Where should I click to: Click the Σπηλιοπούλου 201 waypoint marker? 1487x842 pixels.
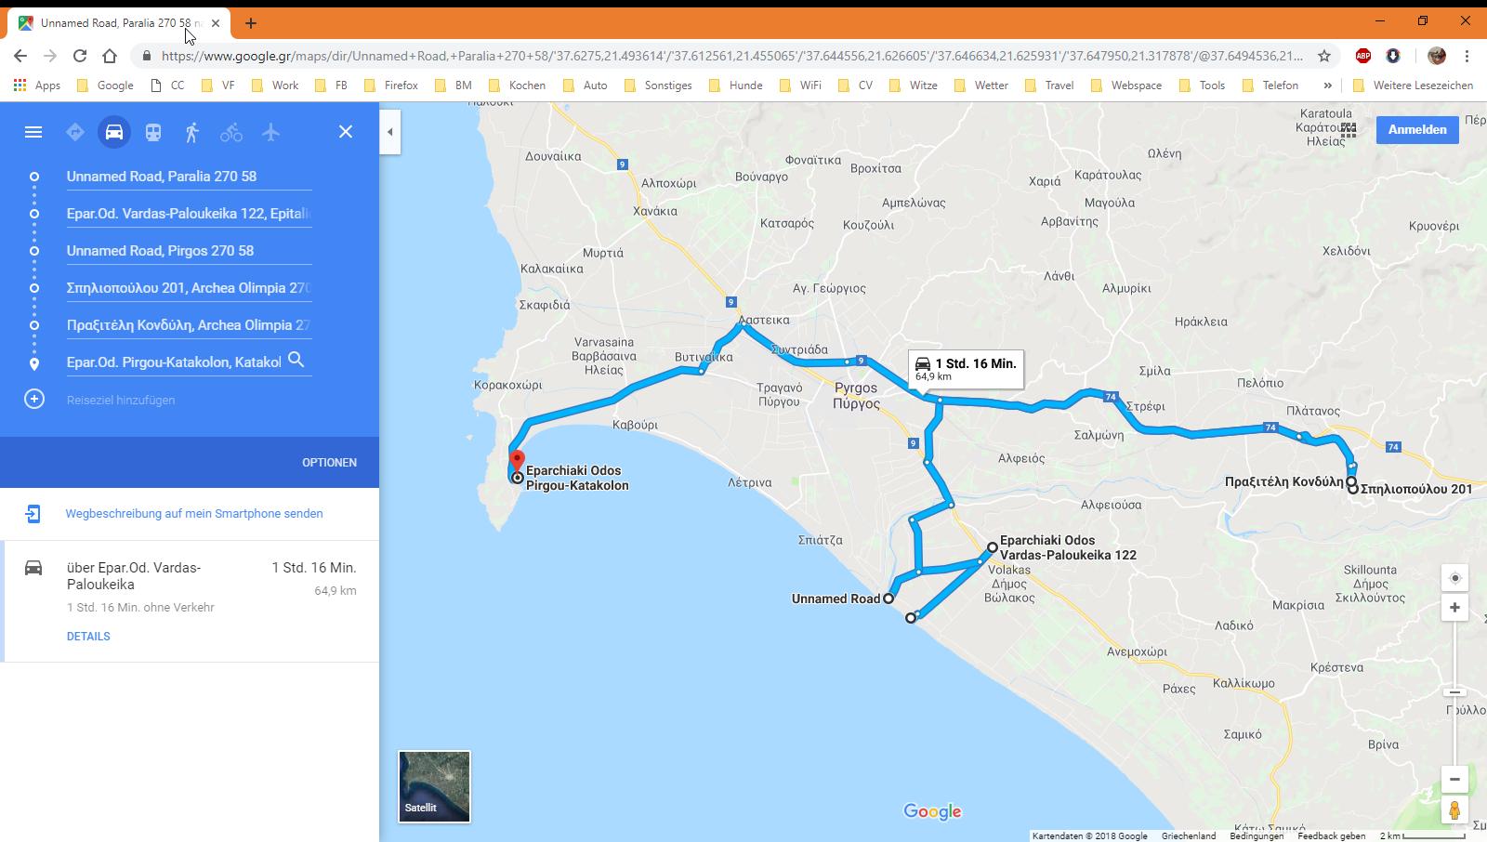click(1351, 487)
